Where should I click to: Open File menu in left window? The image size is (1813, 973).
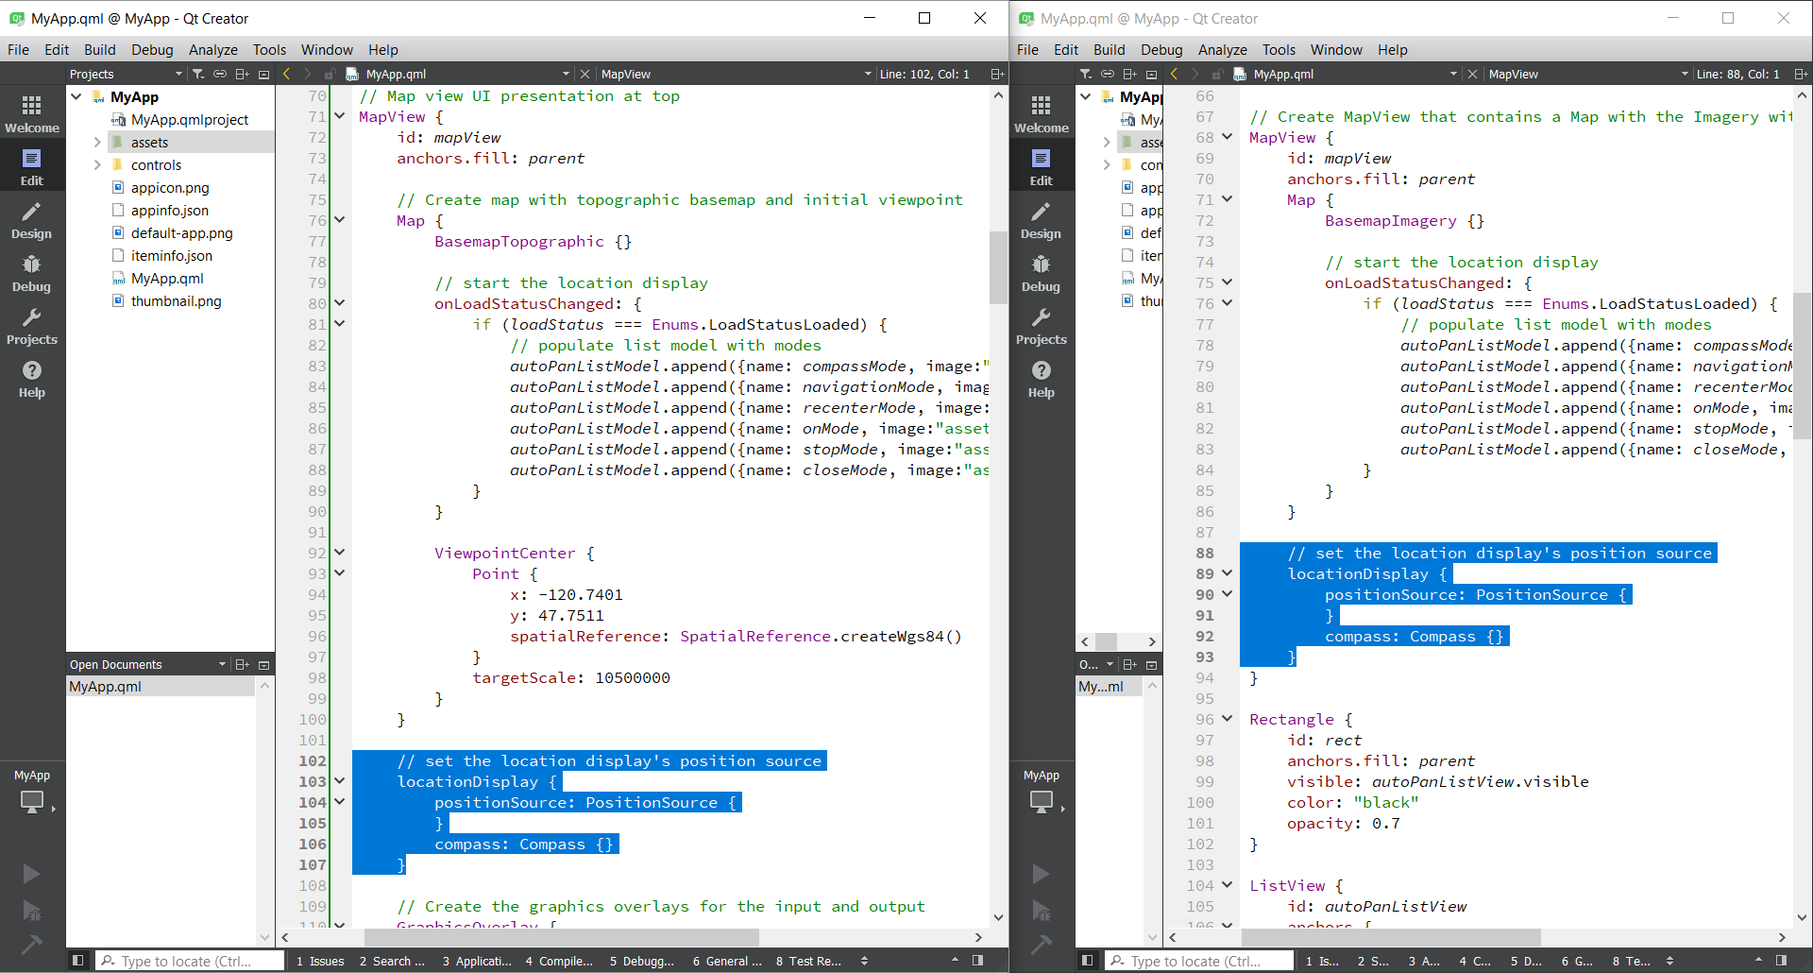(19, 50)
